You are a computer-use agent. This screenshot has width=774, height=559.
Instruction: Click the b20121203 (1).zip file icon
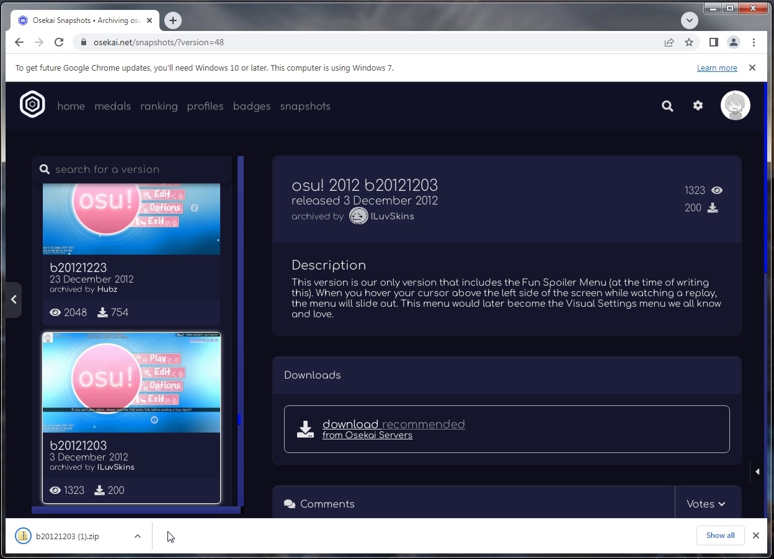pyautogui.click(x=23, y=536)
